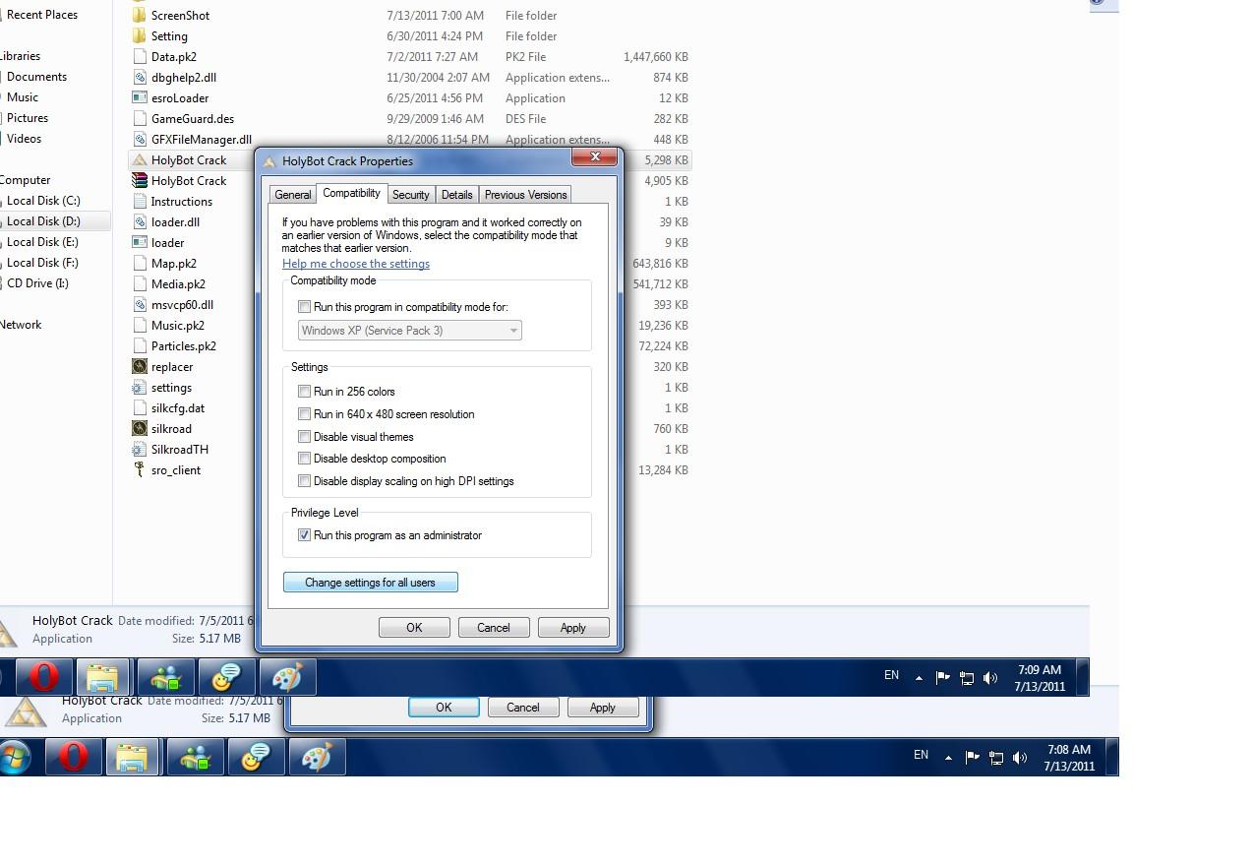Check Run in 640 x 480 screen resolution
The image size is (1253, 865).
point(305,414)
